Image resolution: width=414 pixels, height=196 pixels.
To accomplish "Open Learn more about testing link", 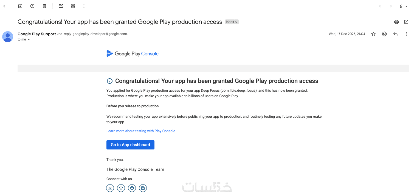I will pyautogui.click(x=141, y=131).
